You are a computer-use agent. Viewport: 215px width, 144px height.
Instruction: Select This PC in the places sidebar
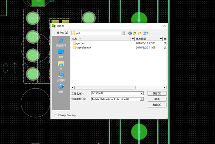point(61,77)
